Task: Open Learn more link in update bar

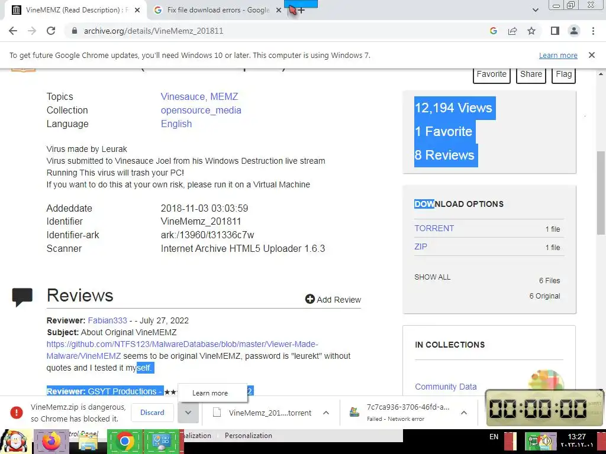Action: [558, 55]
